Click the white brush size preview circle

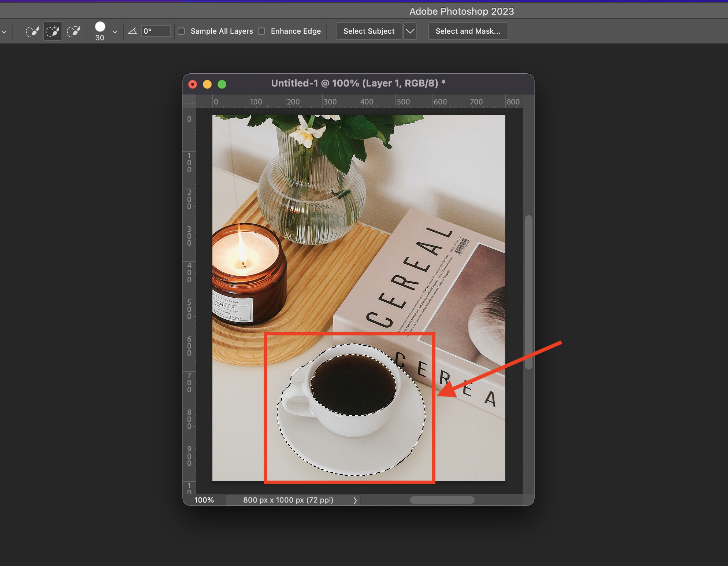[x=100, y=27]
